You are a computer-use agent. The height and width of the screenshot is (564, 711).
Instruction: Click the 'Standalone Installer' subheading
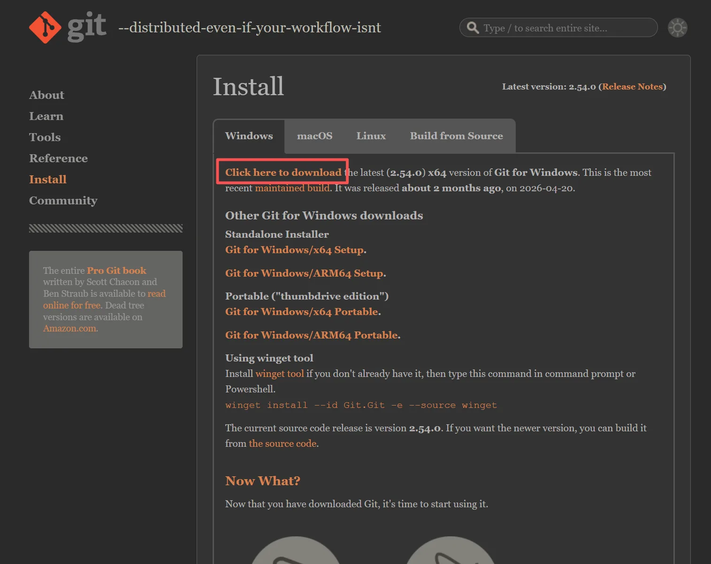(x=277, y=234)
